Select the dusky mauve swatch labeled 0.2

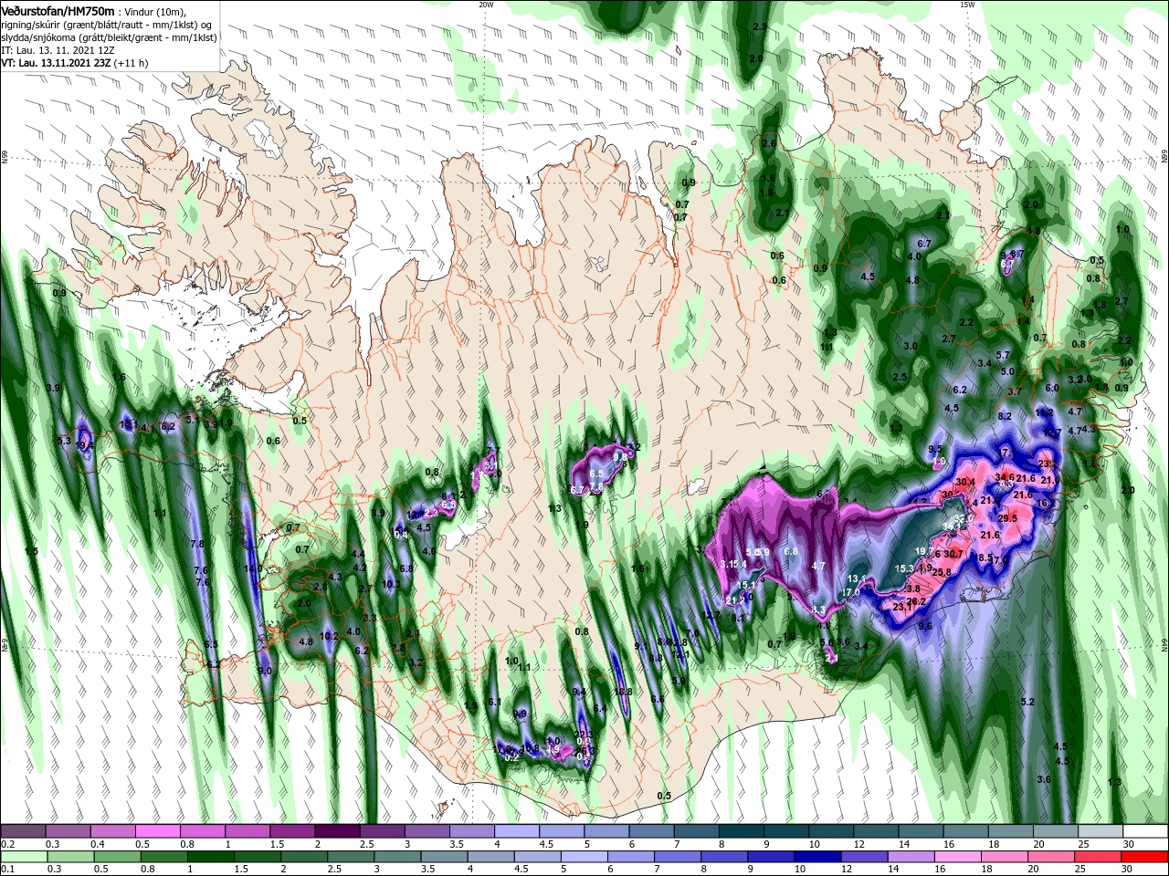(x=23, y=831)
